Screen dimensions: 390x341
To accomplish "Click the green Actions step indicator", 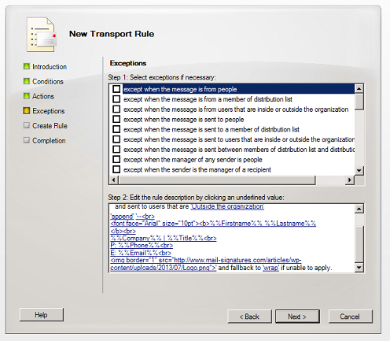I will click(x=27, y=96).
